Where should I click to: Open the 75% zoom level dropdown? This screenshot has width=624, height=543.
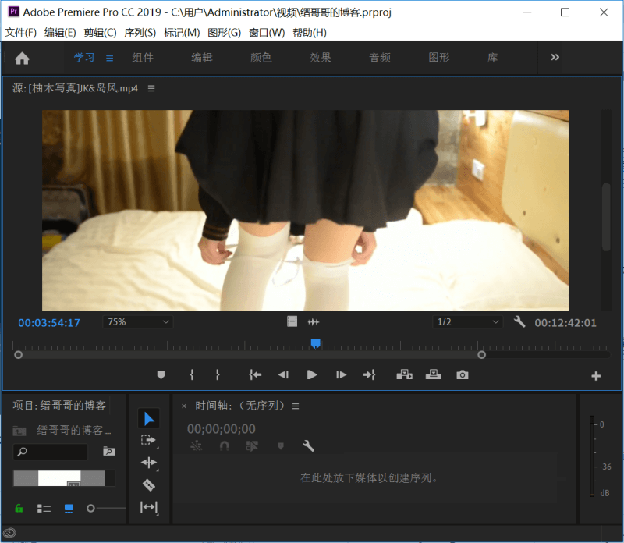[x=138, y=322]
